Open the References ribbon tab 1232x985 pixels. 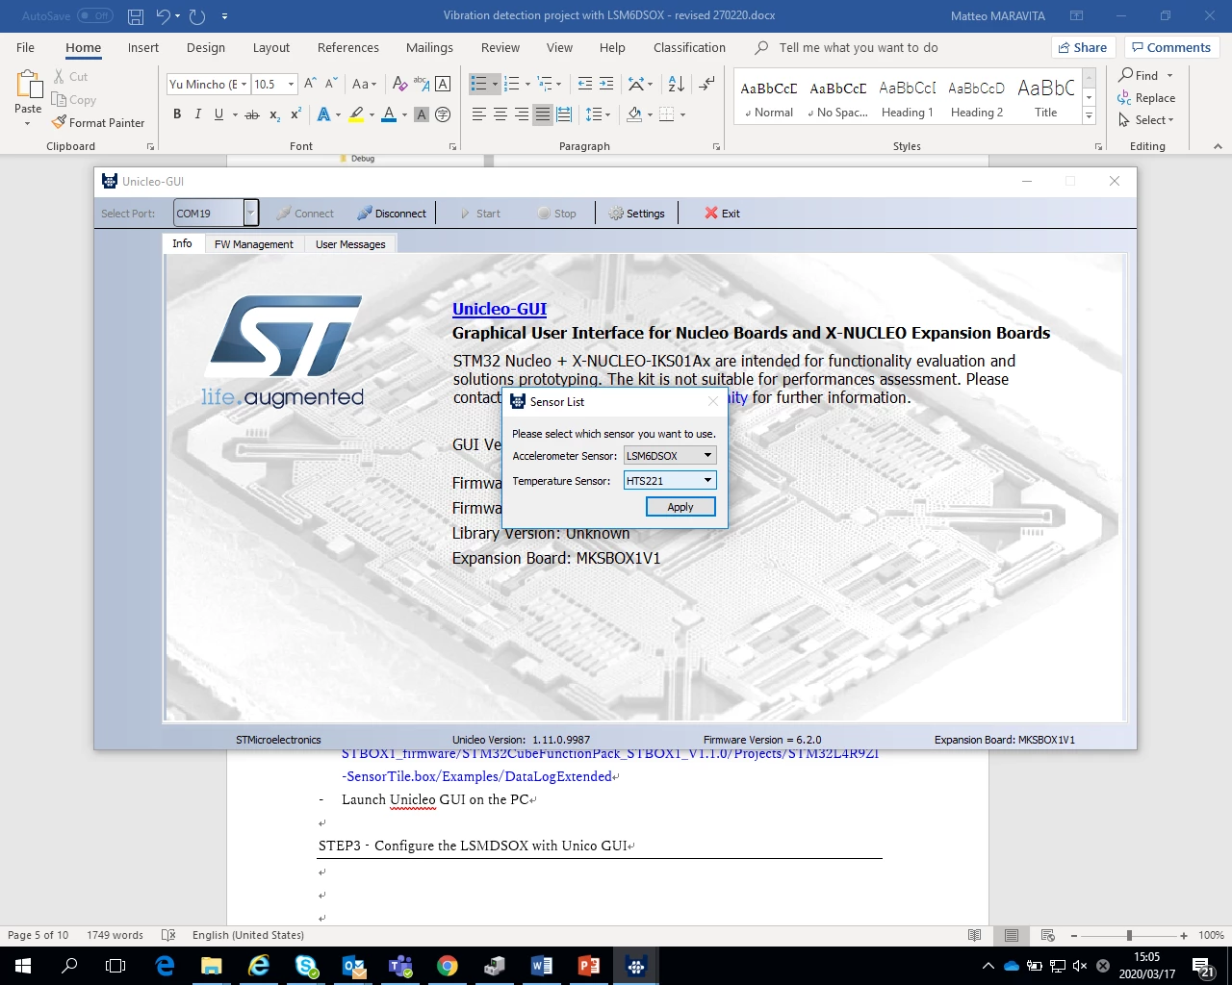click(x=348, y=47)
